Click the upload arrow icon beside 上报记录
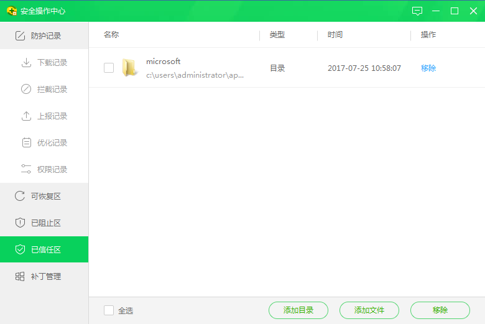 [26, 116]
